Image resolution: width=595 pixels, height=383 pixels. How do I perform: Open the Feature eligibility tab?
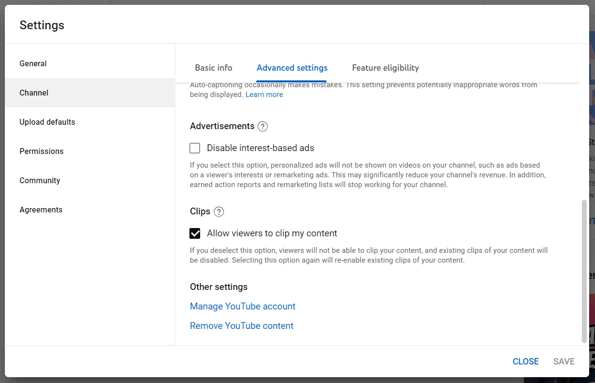pos(385,68)
